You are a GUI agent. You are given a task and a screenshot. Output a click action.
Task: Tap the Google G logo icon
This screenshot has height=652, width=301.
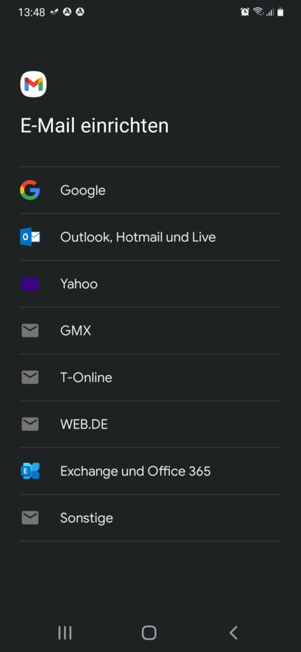(30, 190)
